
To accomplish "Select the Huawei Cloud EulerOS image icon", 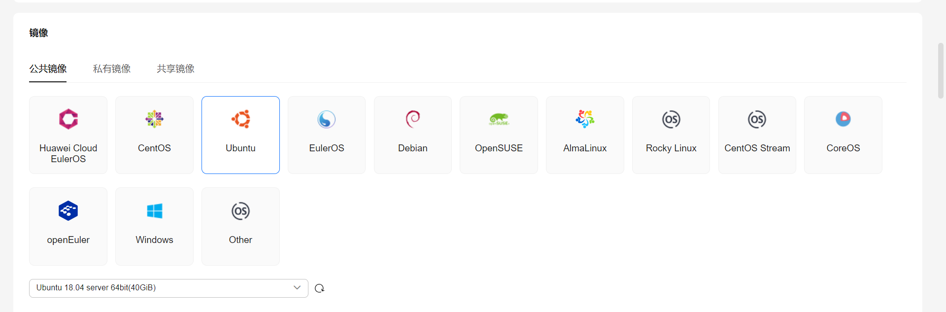I will (x=68, y=119).
